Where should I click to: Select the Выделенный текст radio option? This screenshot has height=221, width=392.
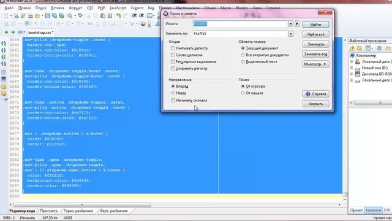[x=243, y=61]
